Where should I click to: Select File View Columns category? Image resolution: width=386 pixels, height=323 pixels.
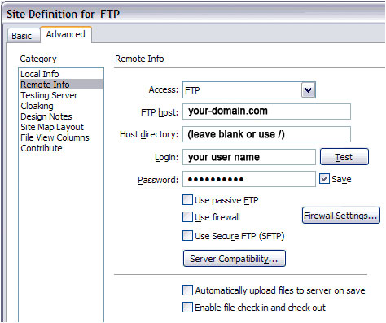[55, 137]
